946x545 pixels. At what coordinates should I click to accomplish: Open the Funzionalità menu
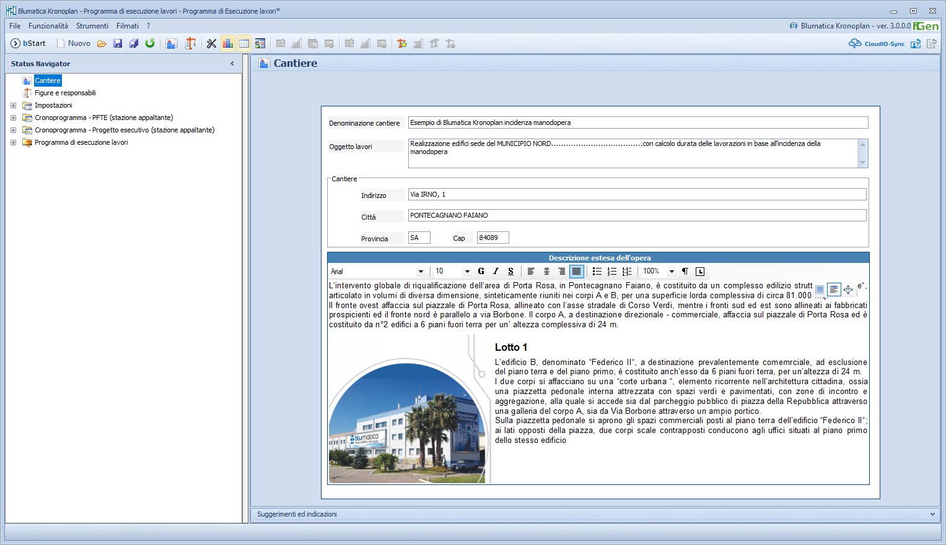coord(48,26)
